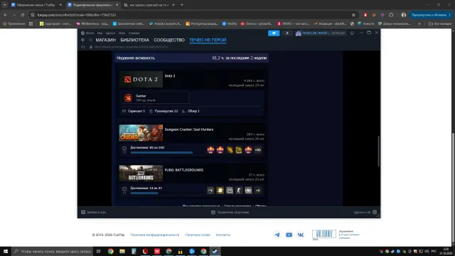Open Dota 2 game banner
The height and width of the screenshot is (256, 455).
pyautogui.click(x=141, y=79)
